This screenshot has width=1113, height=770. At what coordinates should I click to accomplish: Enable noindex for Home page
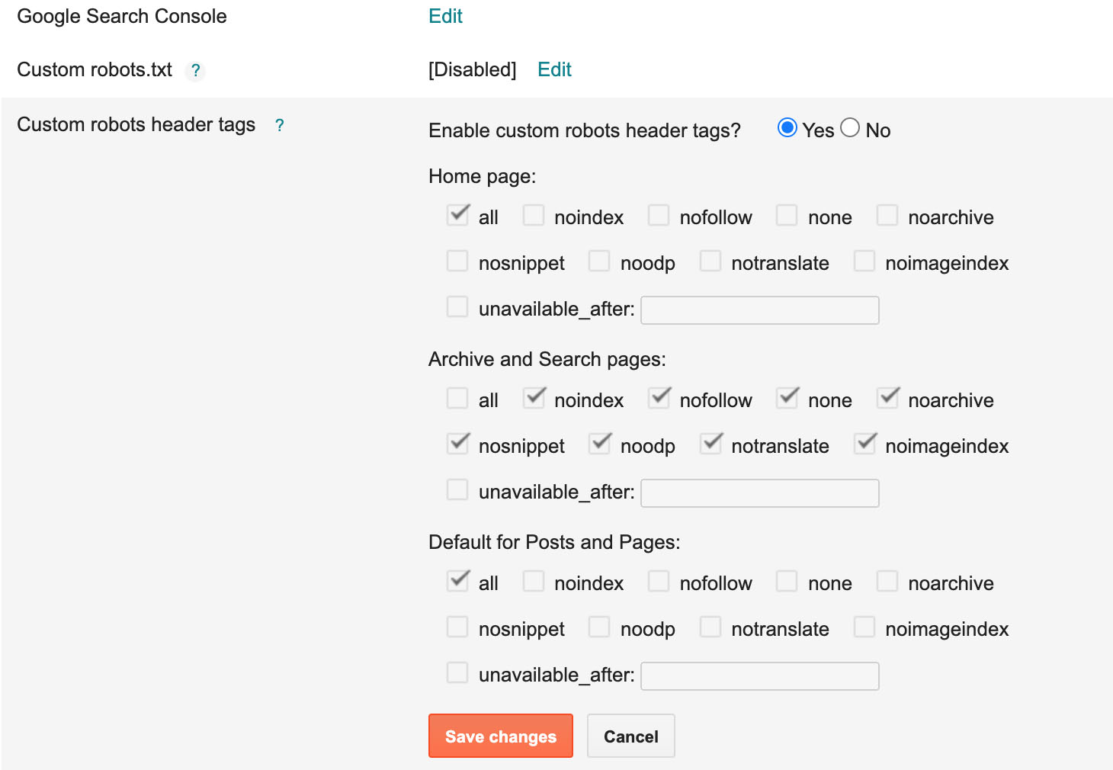tap(534, 216)
